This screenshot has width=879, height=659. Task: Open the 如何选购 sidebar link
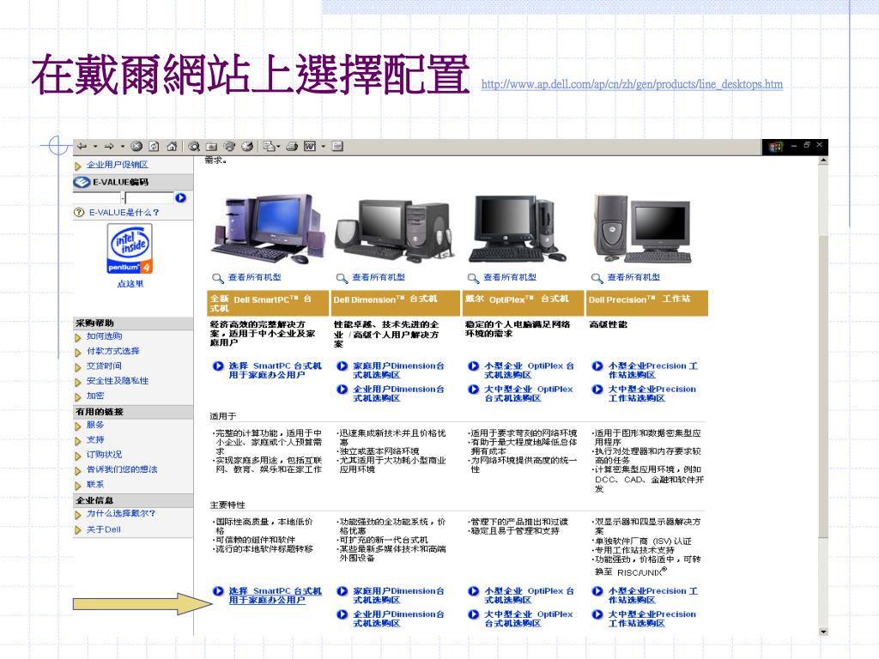104,336
